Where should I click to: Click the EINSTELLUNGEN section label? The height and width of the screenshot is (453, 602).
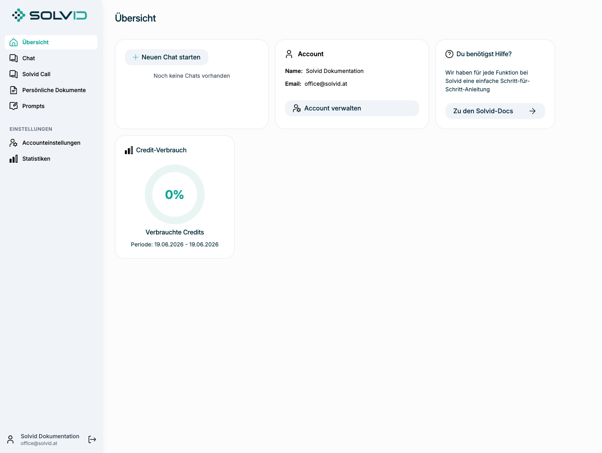pyautogui.click(x=31, y=129)
